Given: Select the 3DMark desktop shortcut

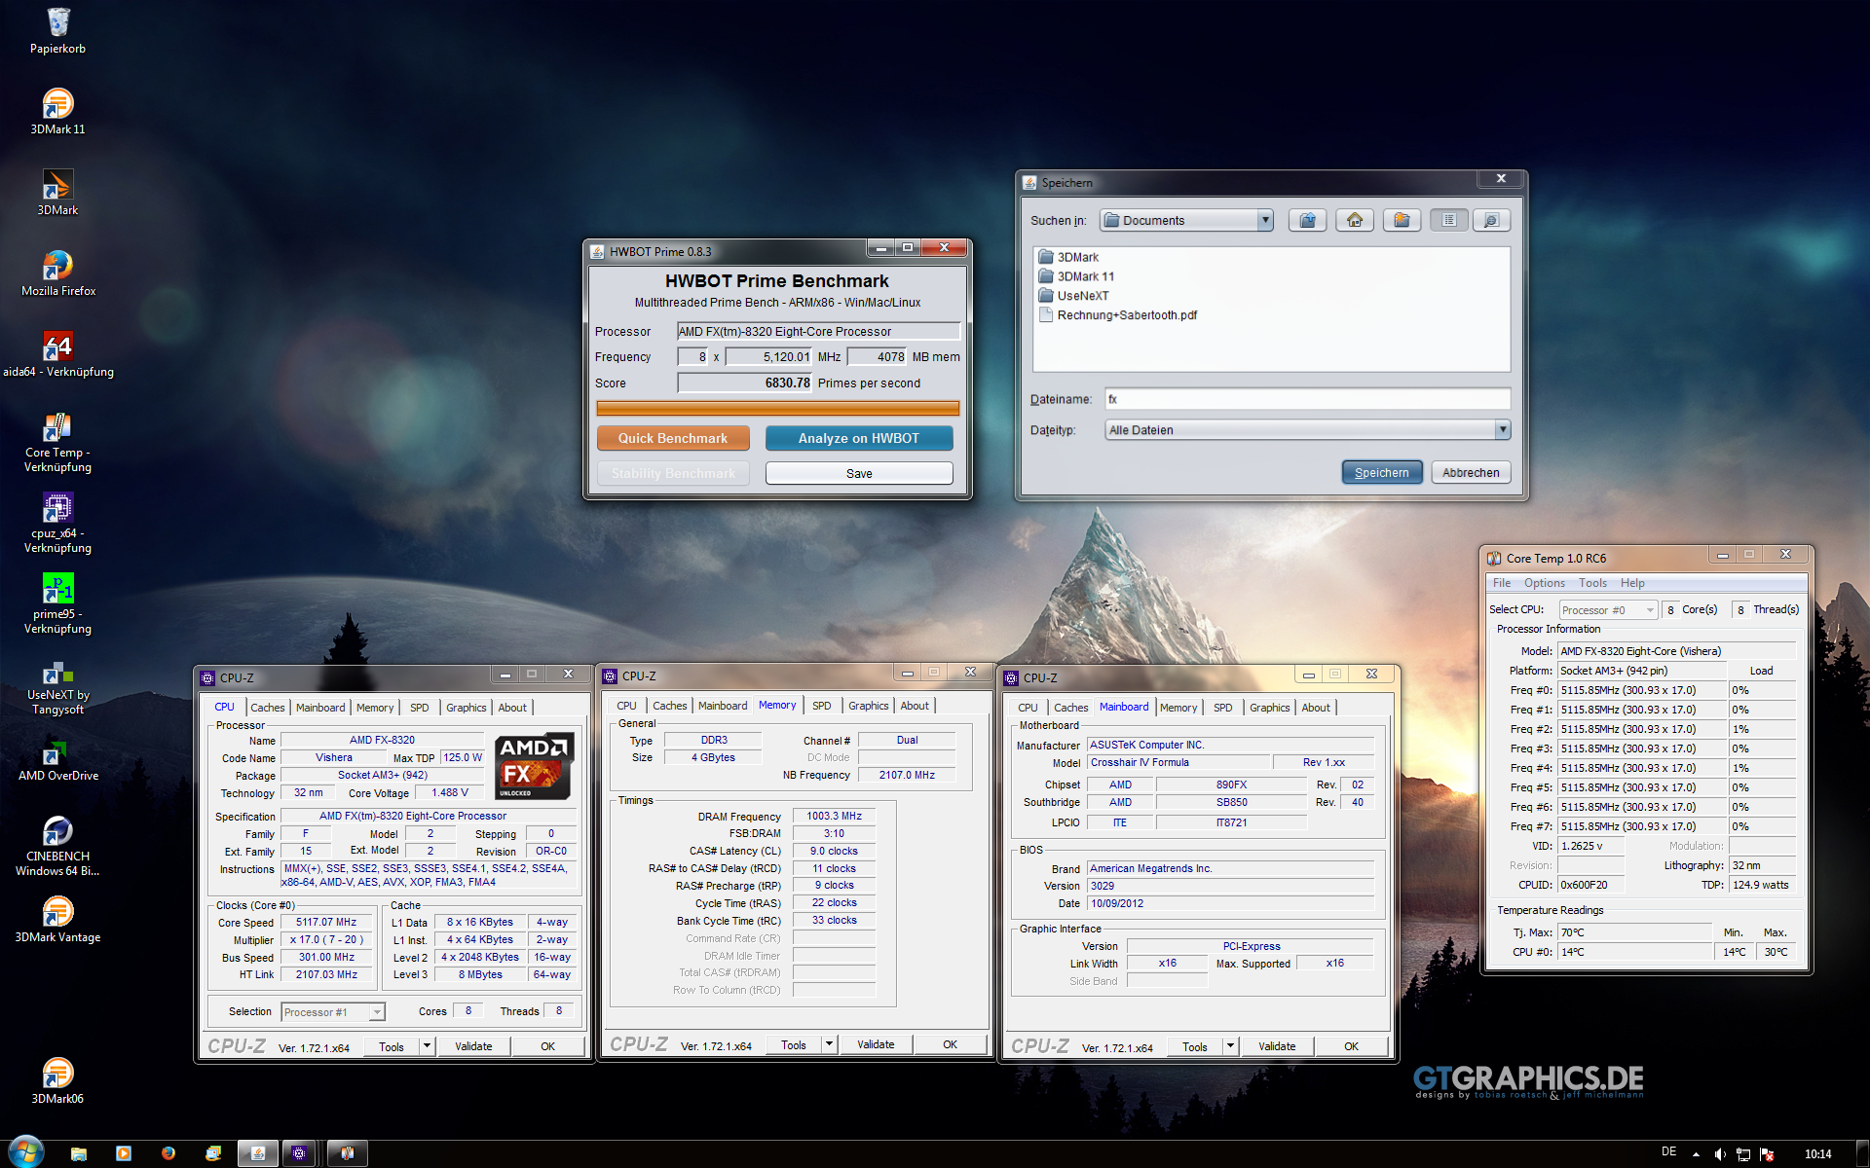Looking at the screenshot, I should click(57, 193).
